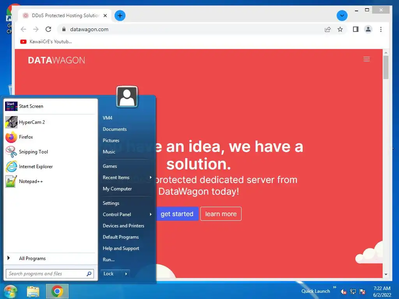Launch the Snipping Tool

tap(50, 152)
